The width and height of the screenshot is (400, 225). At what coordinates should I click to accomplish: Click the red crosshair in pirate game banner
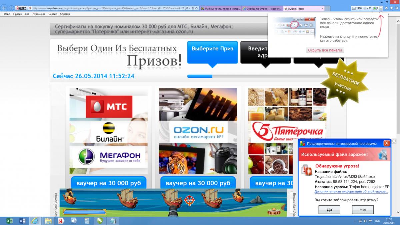[x=190, y=200]
